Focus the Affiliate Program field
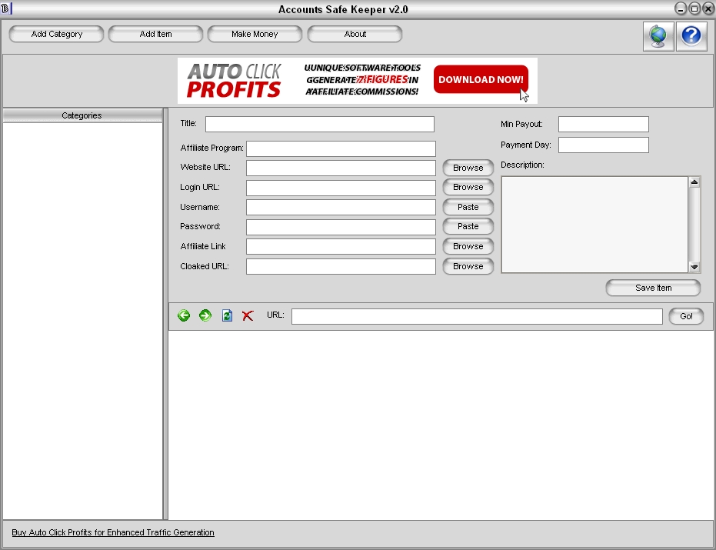This screenshot has width=716, height=550. tap(341, 148)
